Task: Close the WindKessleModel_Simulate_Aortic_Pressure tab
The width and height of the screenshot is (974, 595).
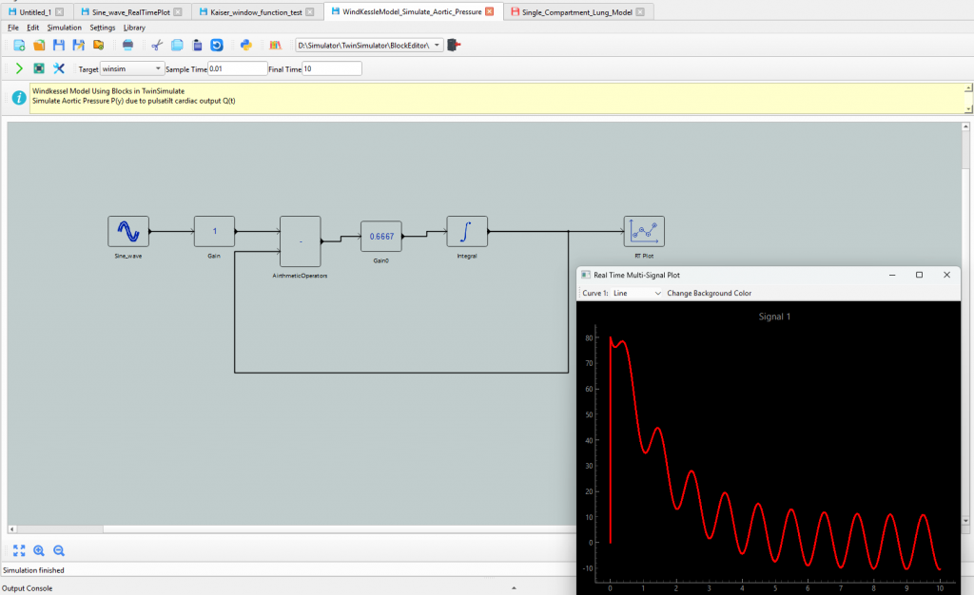Action: tap(490, 11)
